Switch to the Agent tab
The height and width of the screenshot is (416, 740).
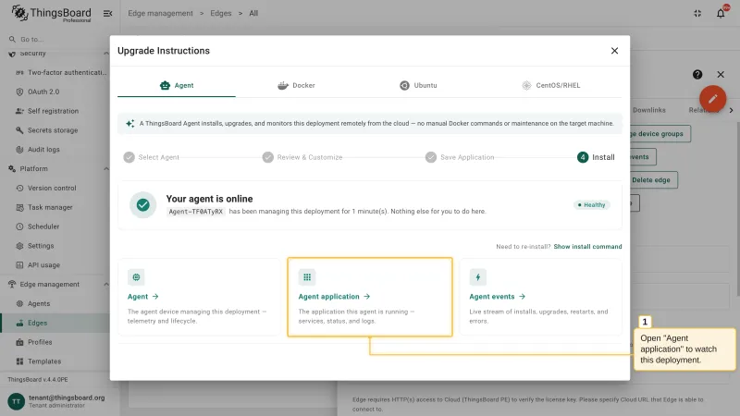pos(177,85)
